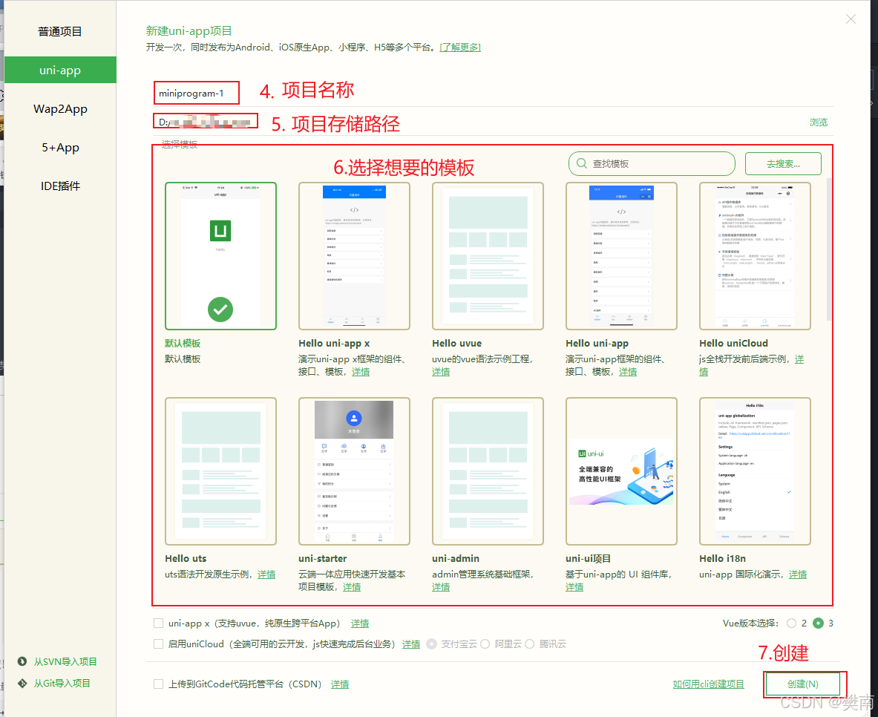The width and height of the screenshot is (878, 717).
Task: Select the Hello uts template thumbnail
Action: [220, 471]
